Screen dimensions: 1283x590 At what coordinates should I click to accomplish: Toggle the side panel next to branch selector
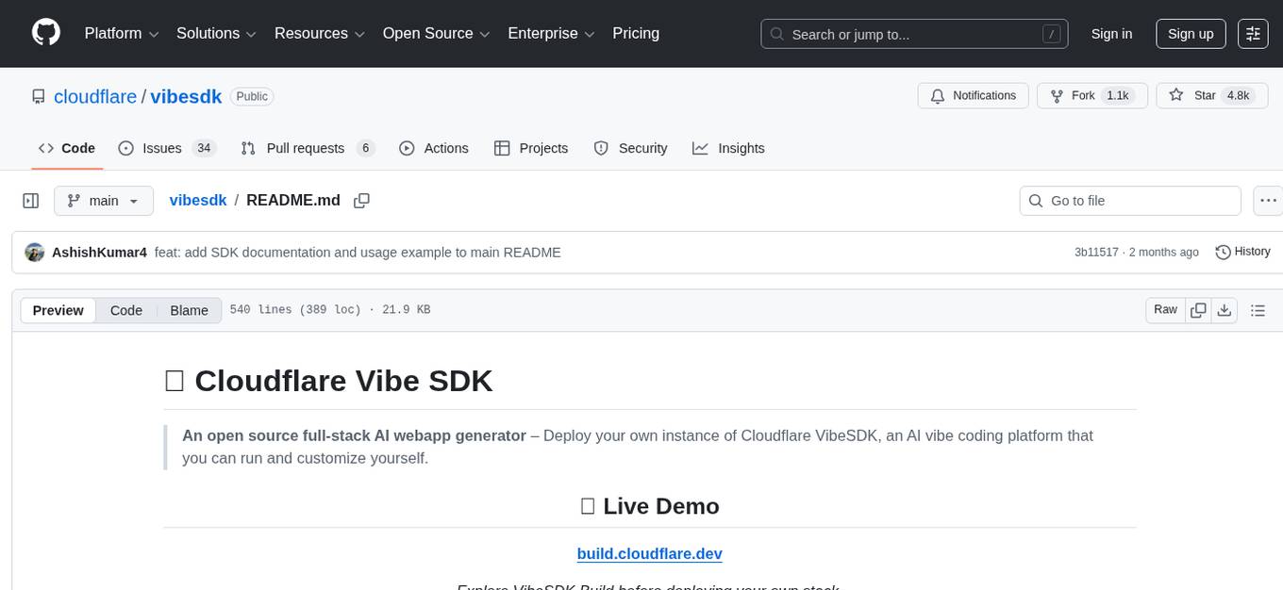[31, 201]
